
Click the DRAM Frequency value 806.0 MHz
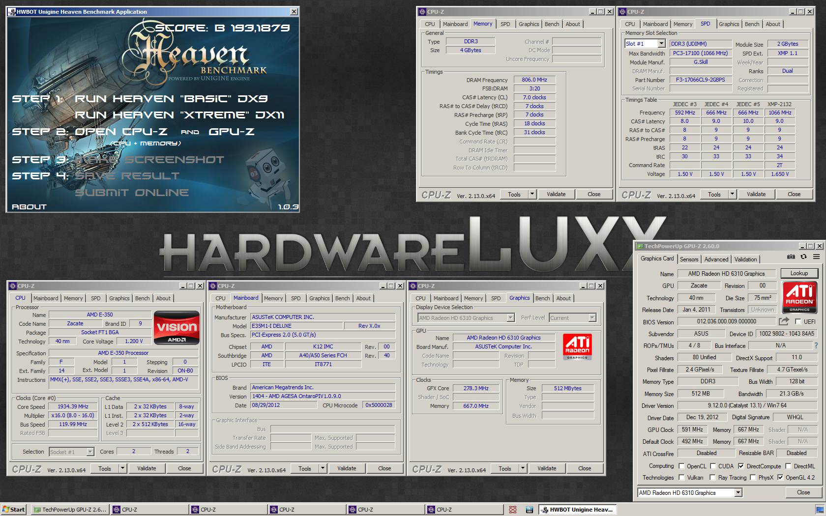pyautogui.click(x=534, y=80)
